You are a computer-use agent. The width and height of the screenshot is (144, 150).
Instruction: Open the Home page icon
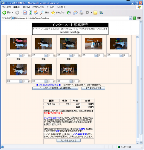tap(36, 13)
